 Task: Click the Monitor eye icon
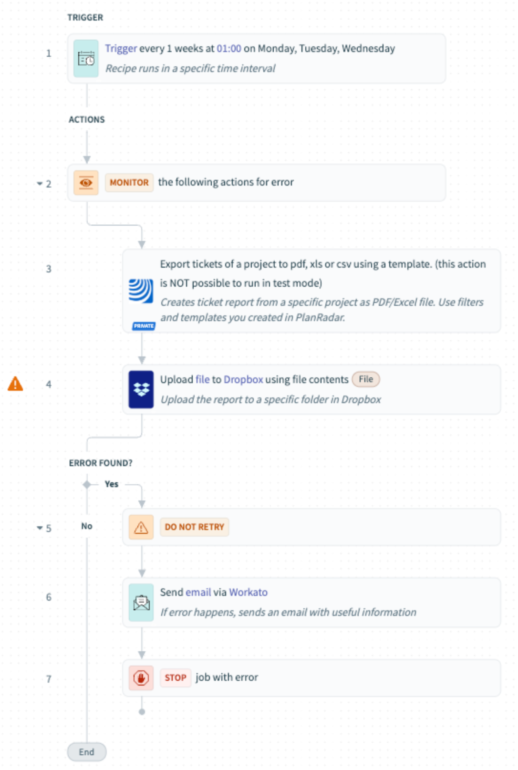[86, 183]
